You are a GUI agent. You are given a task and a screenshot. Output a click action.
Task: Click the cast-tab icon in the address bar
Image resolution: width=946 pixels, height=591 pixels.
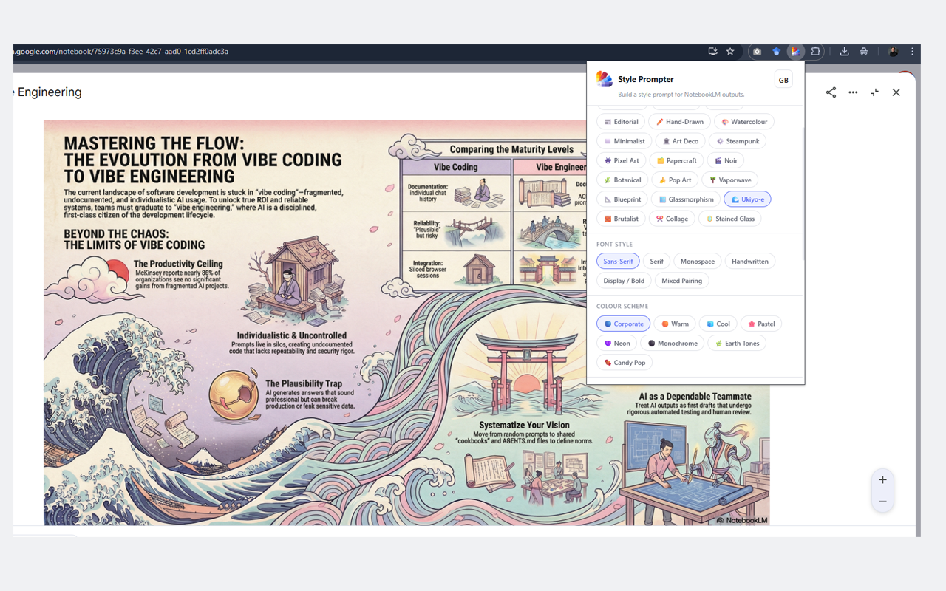(712, 52)
